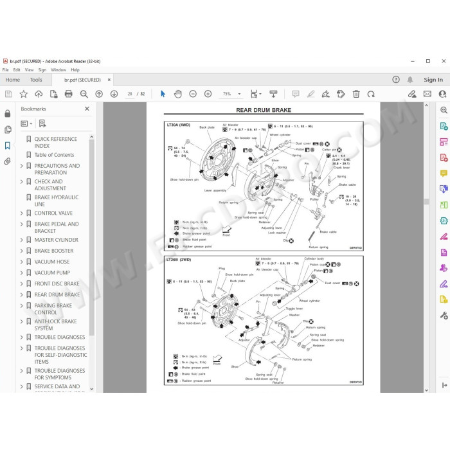Open the security lock panel
Image resolution: width=450 pixels, height=450 pixels.
pyautogui.click(x=8, y=114)
